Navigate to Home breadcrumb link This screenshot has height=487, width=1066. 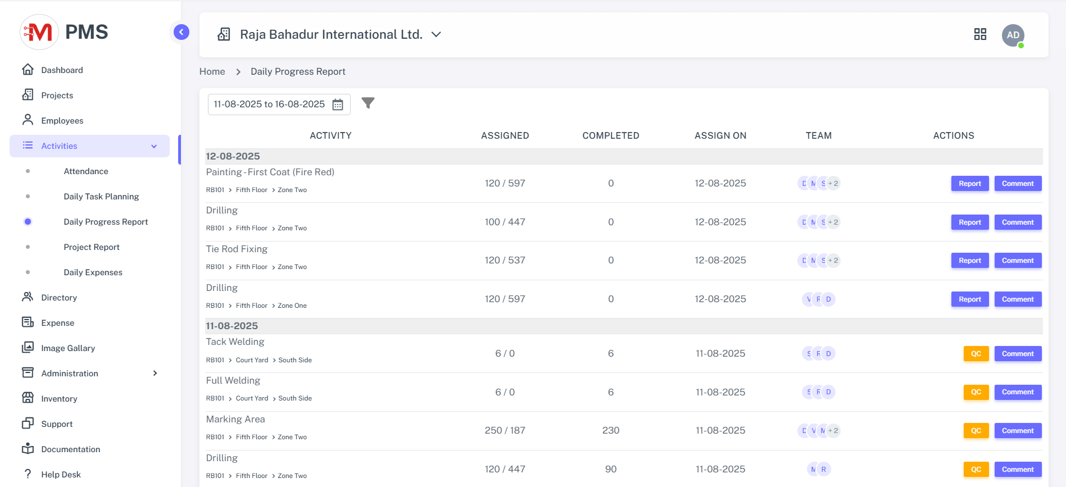coord(212,72)
